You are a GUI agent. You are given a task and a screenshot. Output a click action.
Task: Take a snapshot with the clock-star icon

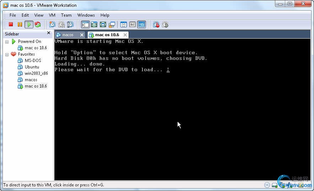tap(52, 24)
